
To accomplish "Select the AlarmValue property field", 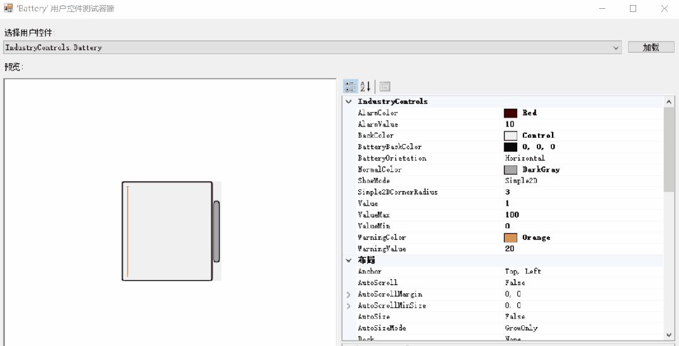I will (579, 124).
